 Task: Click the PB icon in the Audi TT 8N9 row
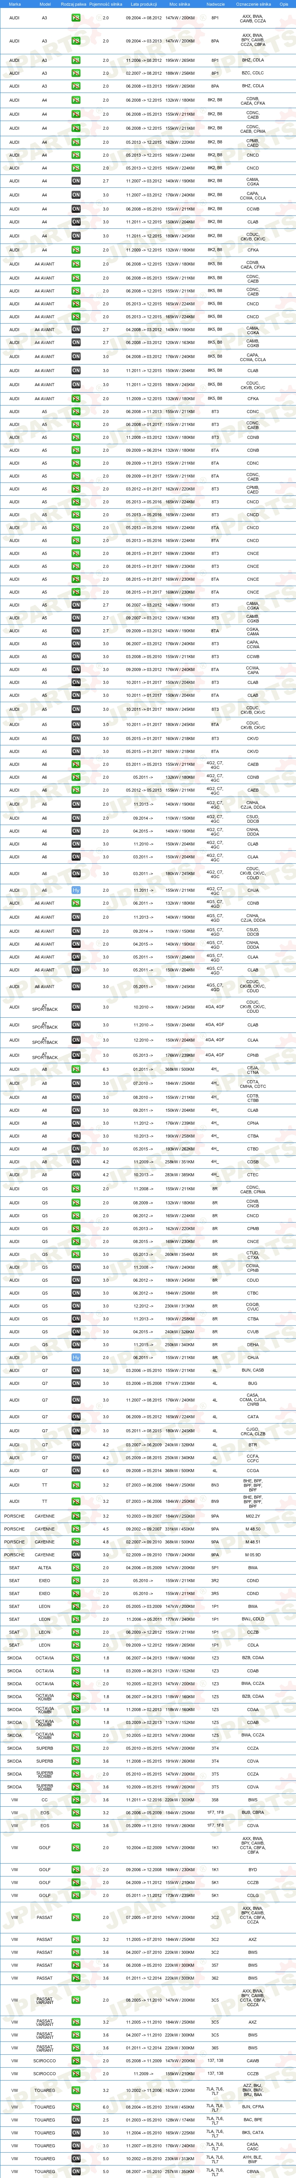76,1502
